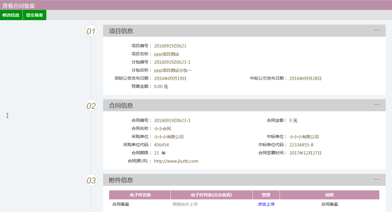Click the step 02 circle marker

click(91, 106)
